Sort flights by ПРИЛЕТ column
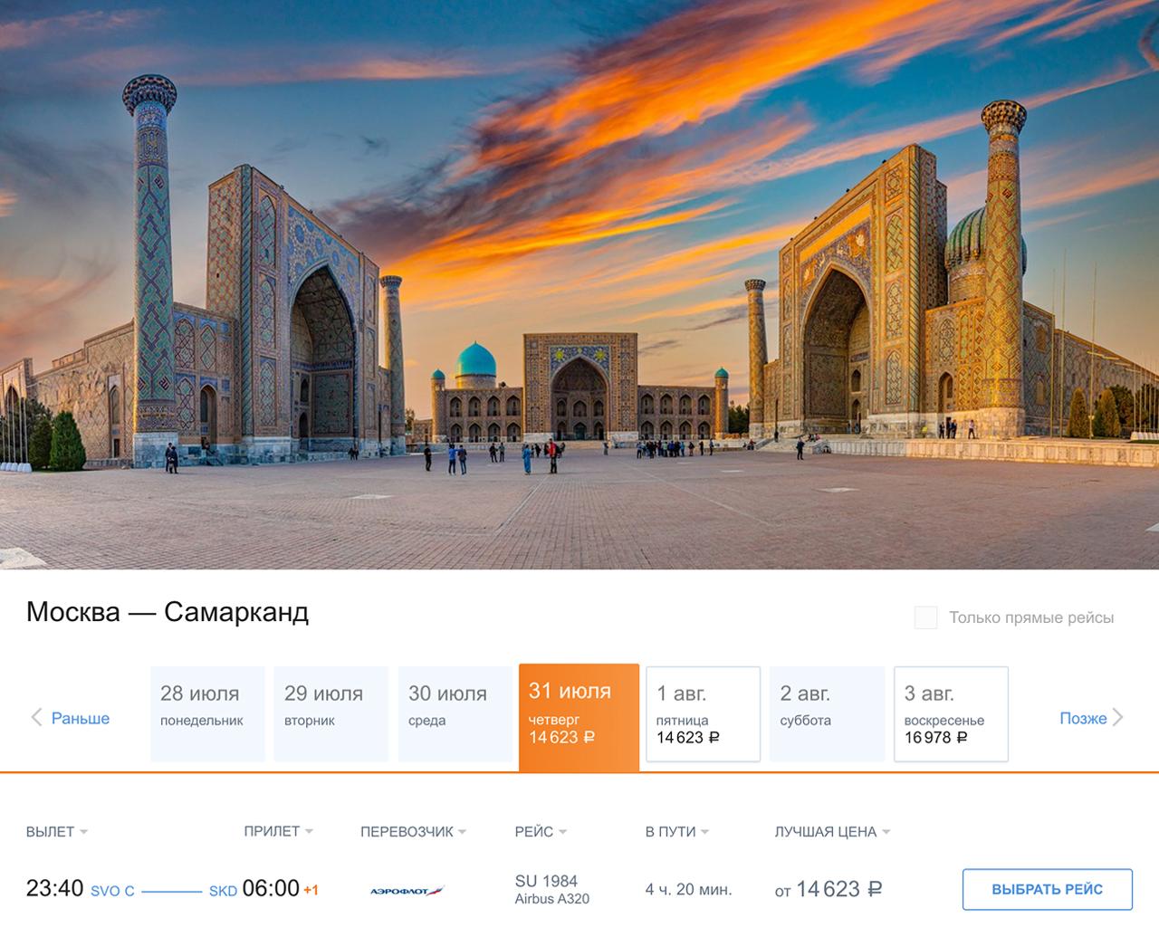Screen dimensions: 1159x937 point(278,831)
